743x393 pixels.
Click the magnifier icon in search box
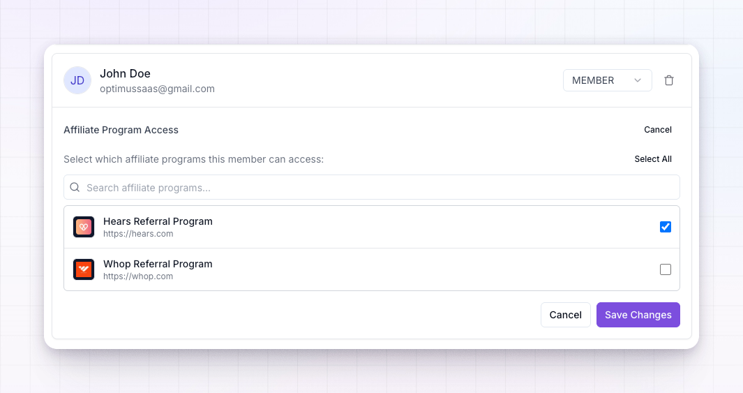[75, 187]
